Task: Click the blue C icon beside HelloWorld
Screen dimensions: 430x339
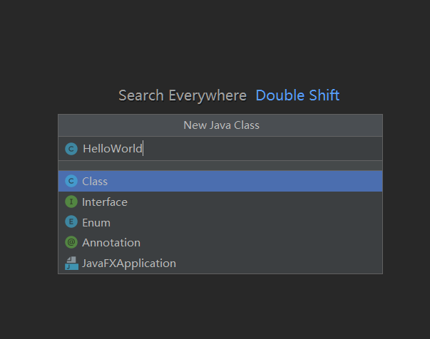Action: pyautogui.click(x=71, y=149)
